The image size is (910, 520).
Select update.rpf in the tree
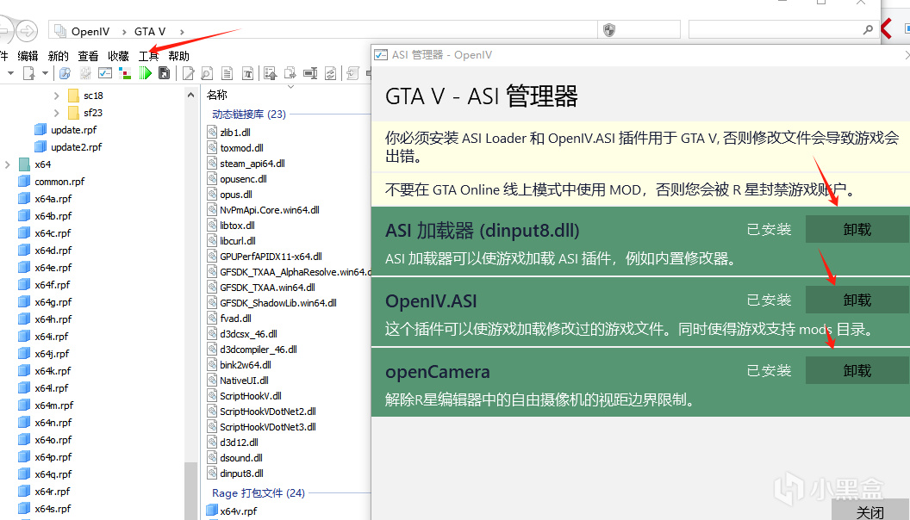(74, 130)
